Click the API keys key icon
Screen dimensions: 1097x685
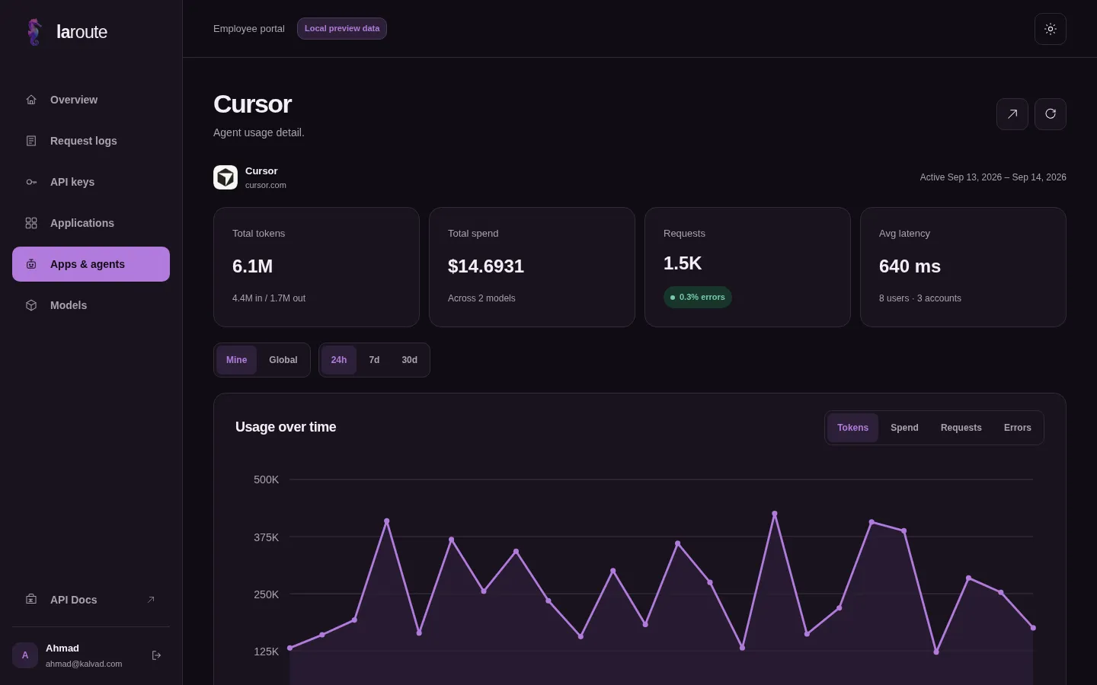31,182
